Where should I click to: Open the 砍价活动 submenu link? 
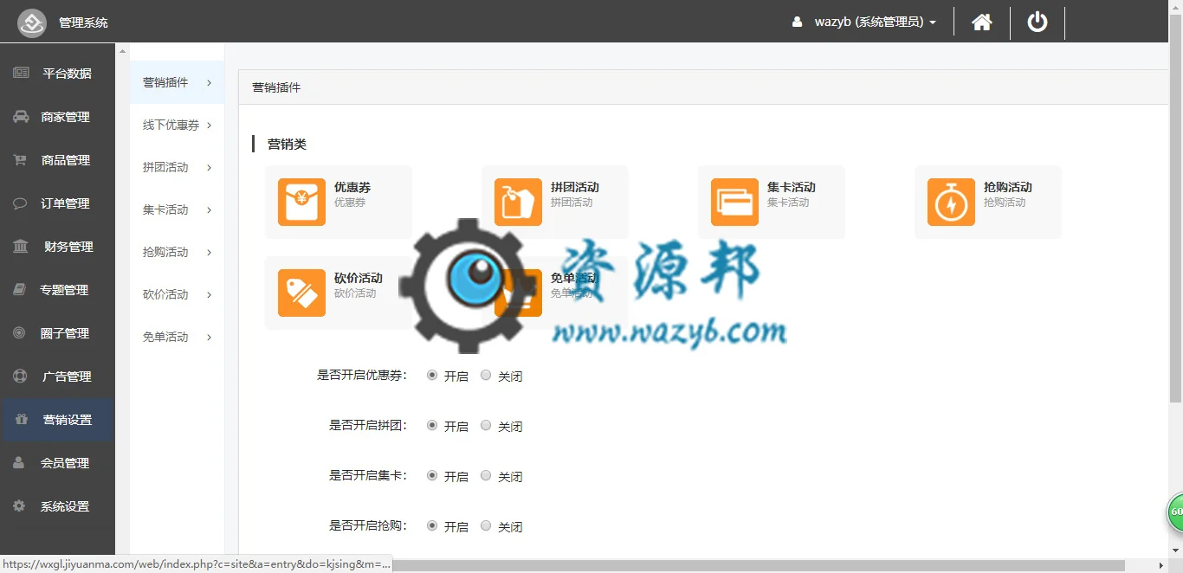(x=165, y=294)
